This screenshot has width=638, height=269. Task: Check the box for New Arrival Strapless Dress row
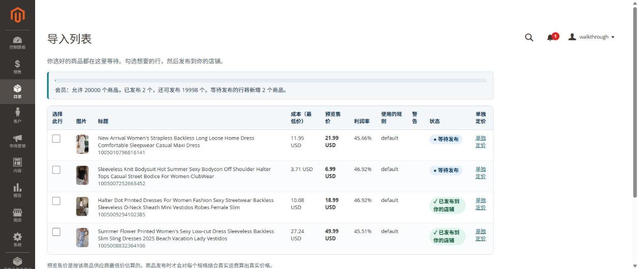(56, 139)
